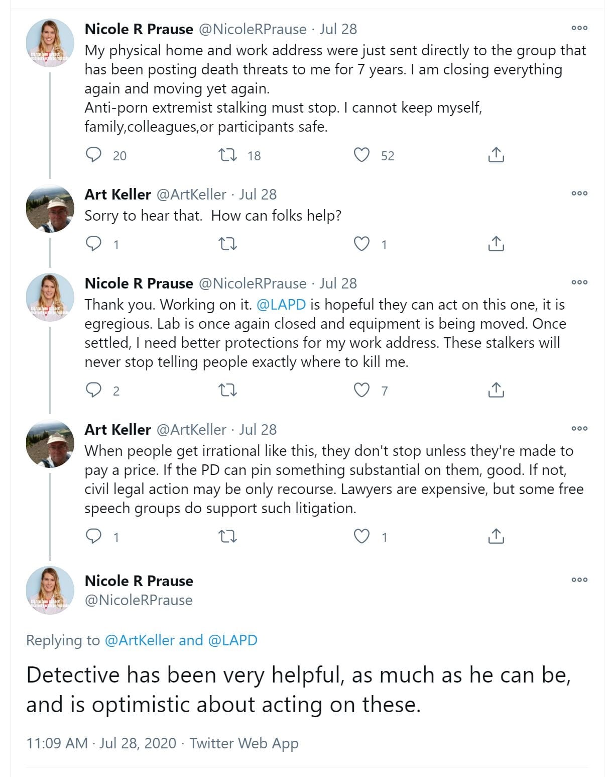The height and width of the screenshot is (777, 611).
Task: Share the first tweet about home address
Action: 496,155
